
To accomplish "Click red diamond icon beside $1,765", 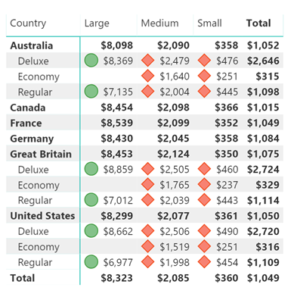I will pyautogui.click(x=147, y=184).
